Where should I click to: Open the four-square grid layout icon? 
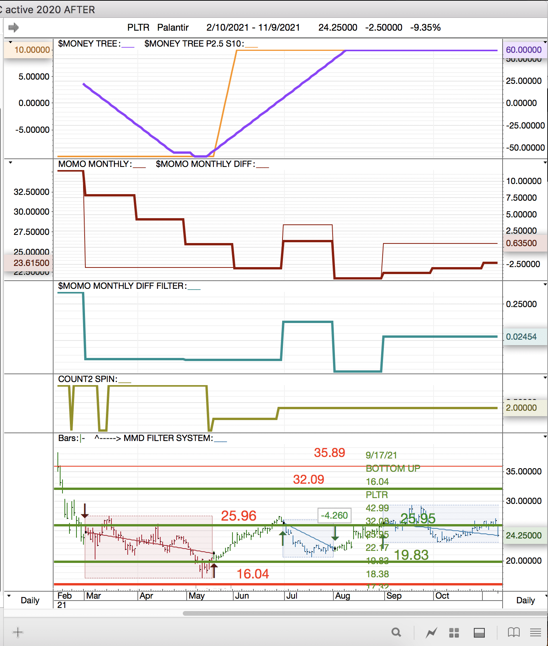click(x=454, y=633)
